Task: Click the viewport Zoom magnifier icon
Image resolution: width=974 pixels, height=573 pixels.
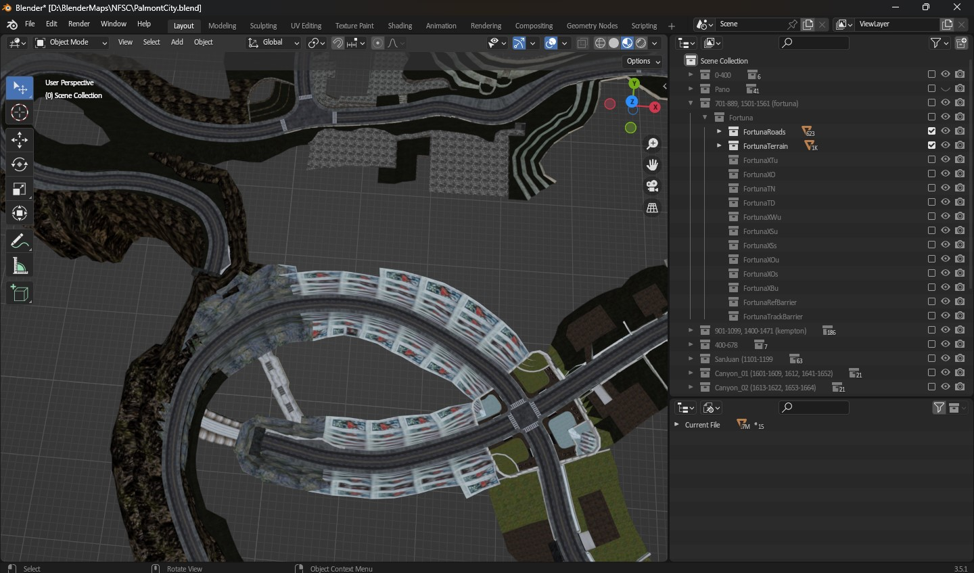Action: [652, 143]
